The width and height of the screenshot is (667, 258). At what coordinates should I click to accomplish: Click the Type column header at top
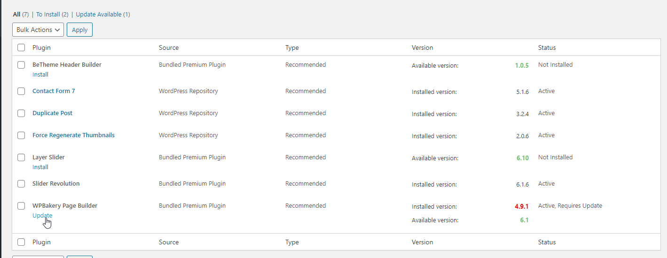pyautogui.click(x=292, y=47)
